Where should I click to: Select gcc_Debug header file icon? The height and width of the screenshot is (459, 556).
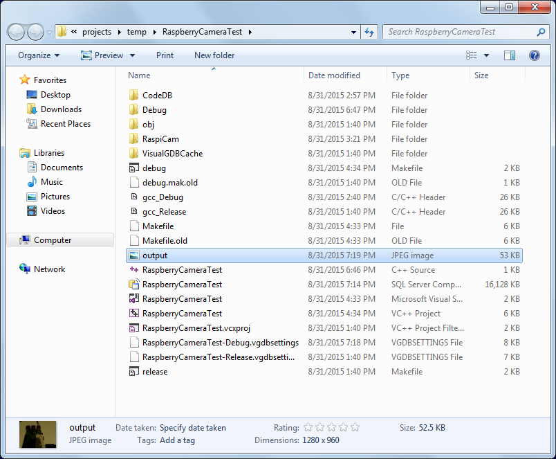(x=134, y=197)
